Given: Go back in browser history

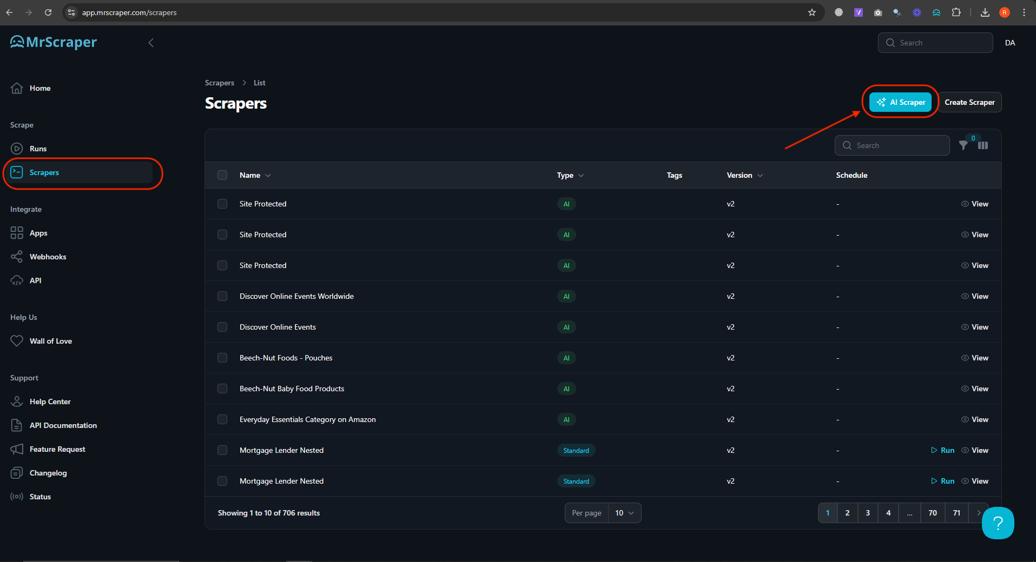Looking at the screenshot, I should 9,12.
